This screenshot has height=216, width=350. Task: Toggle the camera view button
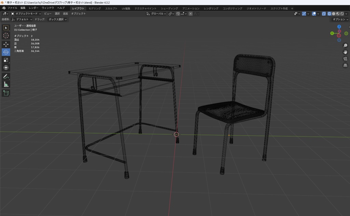(x=345, y=59)
